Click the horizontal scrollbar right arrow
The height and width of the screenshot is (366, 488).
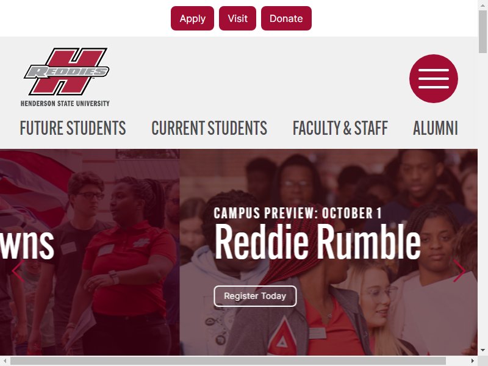click(473, 361)
